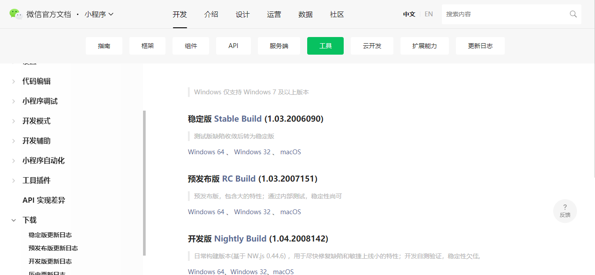This screenshot has width=595, height=275.
Task: Switch to the 开发 top tab
Action: (x=180, y=14)
